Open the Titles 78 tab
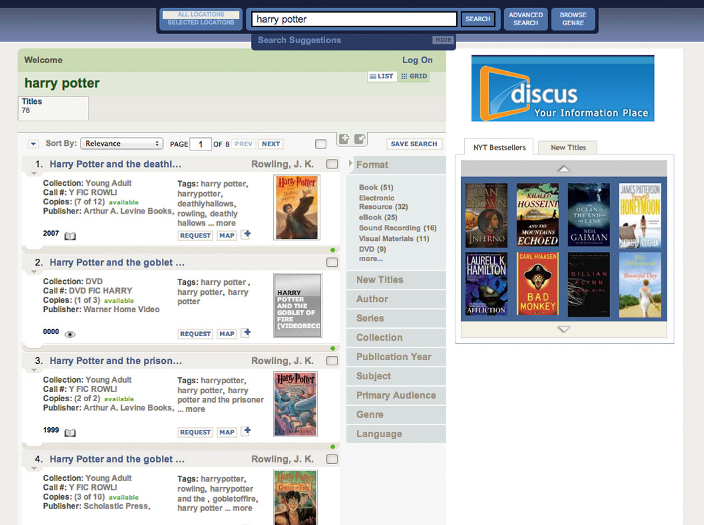The image size is (704, 525). 53,108
